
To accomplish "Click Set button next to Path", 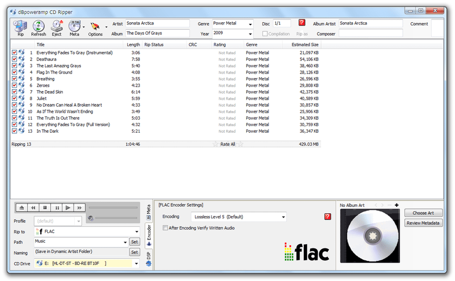I will click(134, 242).
